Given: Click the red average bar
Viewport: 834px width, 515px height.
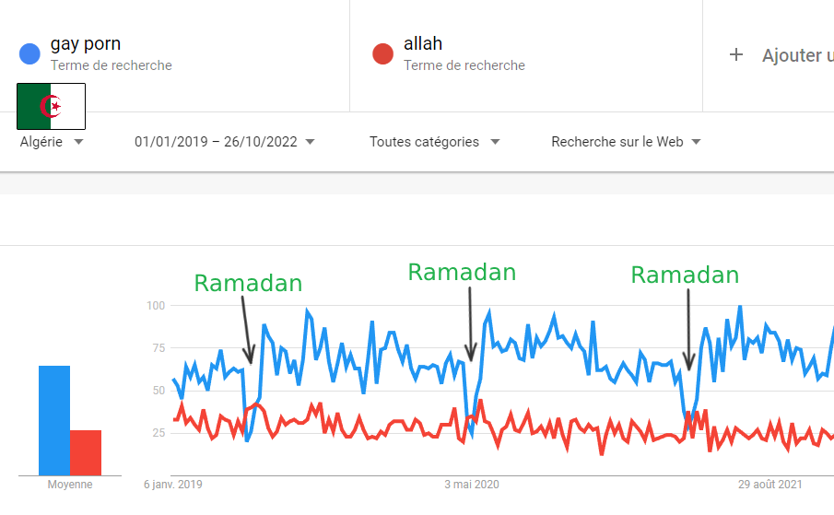Looking at the screenshot, I should [86, 452].
